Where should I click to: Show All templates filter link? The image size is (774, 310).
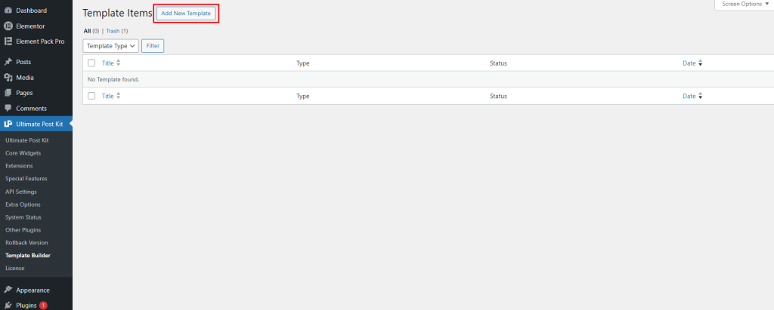point(88,31)
